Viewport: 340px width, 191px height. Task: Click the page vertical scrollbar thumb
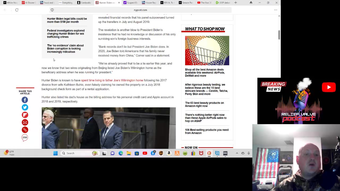click(279, 35)
